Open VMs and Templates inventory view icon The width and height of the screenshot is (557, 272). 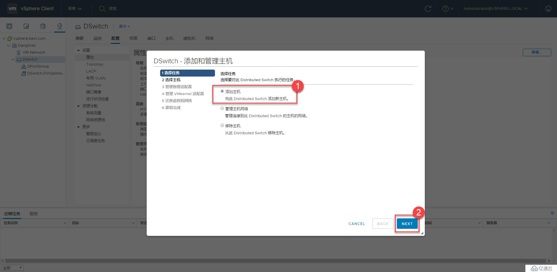click(x=26, y=26)
